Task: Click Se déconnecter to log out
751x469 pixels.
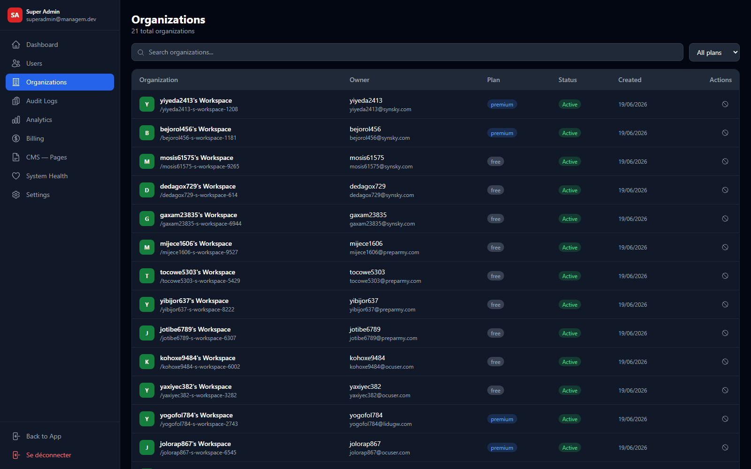Action: [x=60, y=455]
